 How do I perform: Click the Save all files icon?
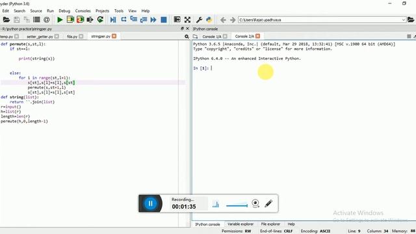tap(27, 19)
